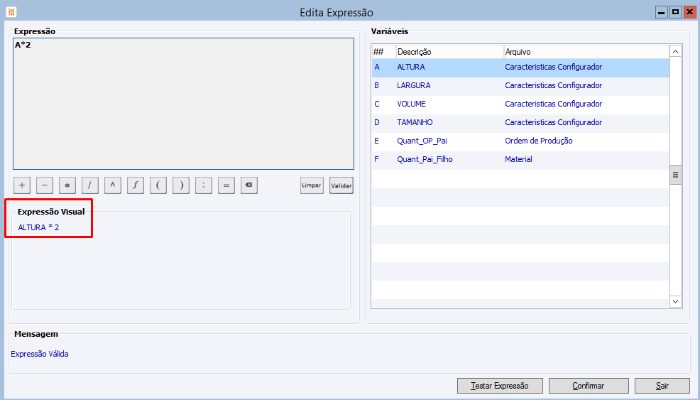Click in the Expressão text area
This screenshot has height=400, width=700.
(x=183, y=104)
